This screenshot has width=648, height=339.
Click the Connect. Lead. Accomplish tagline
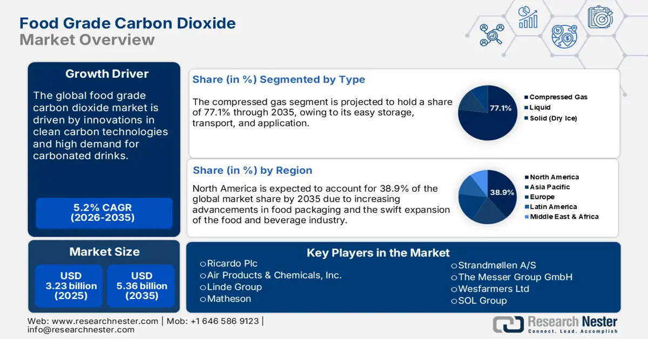point(573,331)
